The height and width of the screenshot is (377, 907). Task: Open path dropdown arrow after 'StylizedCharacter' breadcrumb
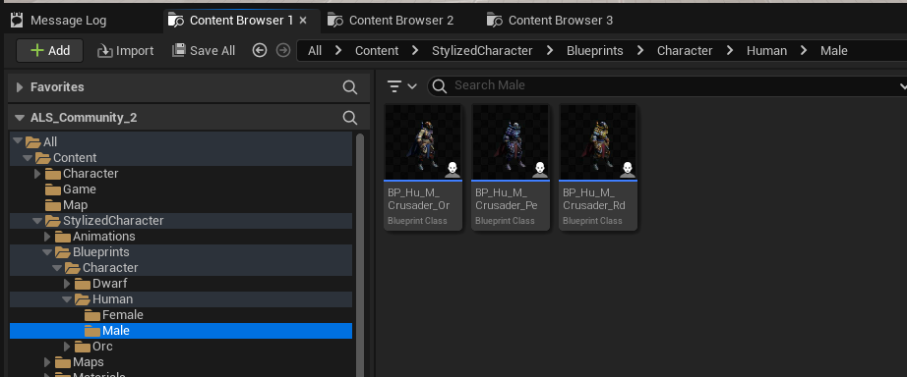550,51
